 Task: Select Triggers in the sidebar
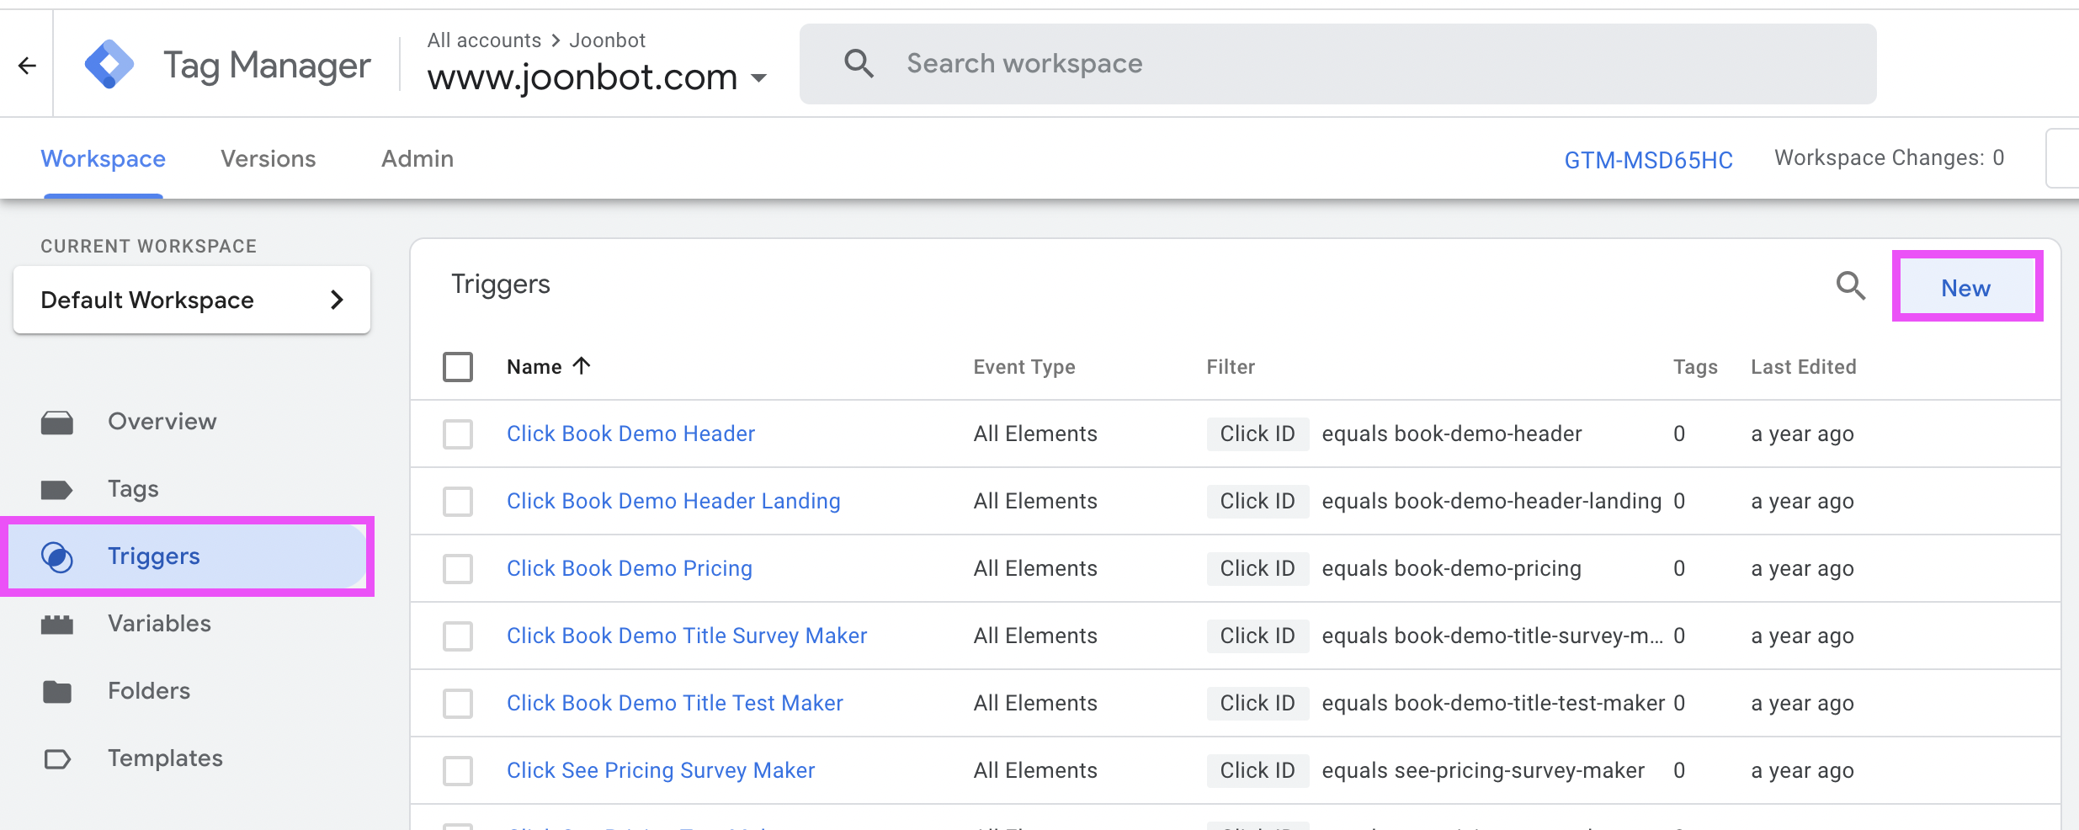(189, 556)
